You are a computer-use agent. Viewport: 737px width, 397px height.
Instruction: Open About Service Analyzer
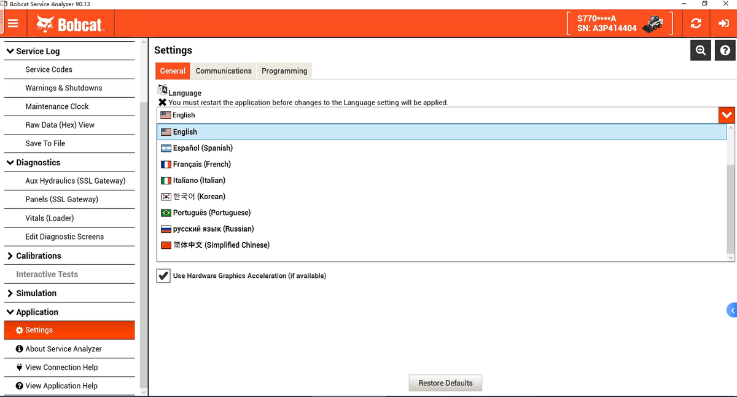63,349
